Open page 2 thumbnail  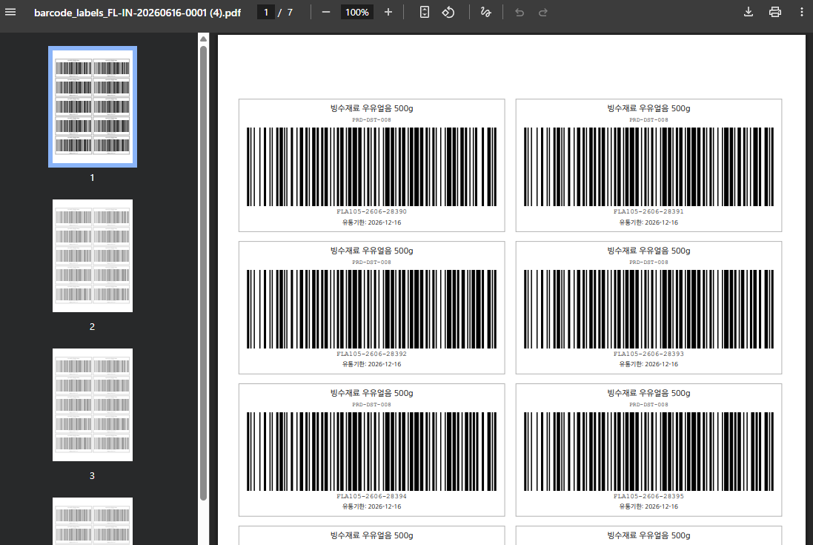click(93, 256)
